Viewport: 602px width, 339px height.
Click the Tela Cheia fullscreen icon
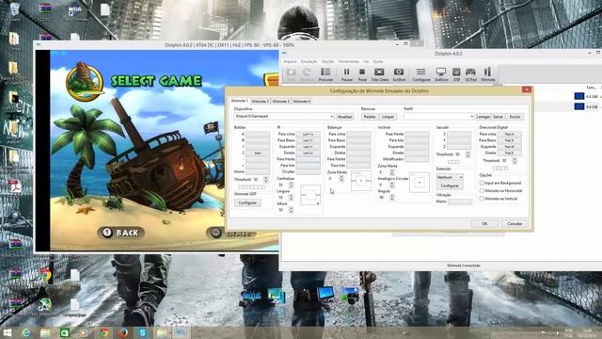click(379, 73)
